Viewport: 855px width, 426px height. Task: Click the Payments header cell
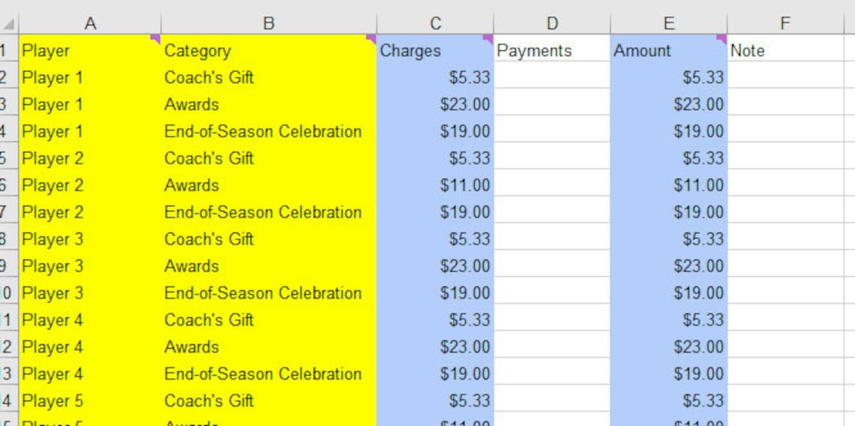point(552,51)
